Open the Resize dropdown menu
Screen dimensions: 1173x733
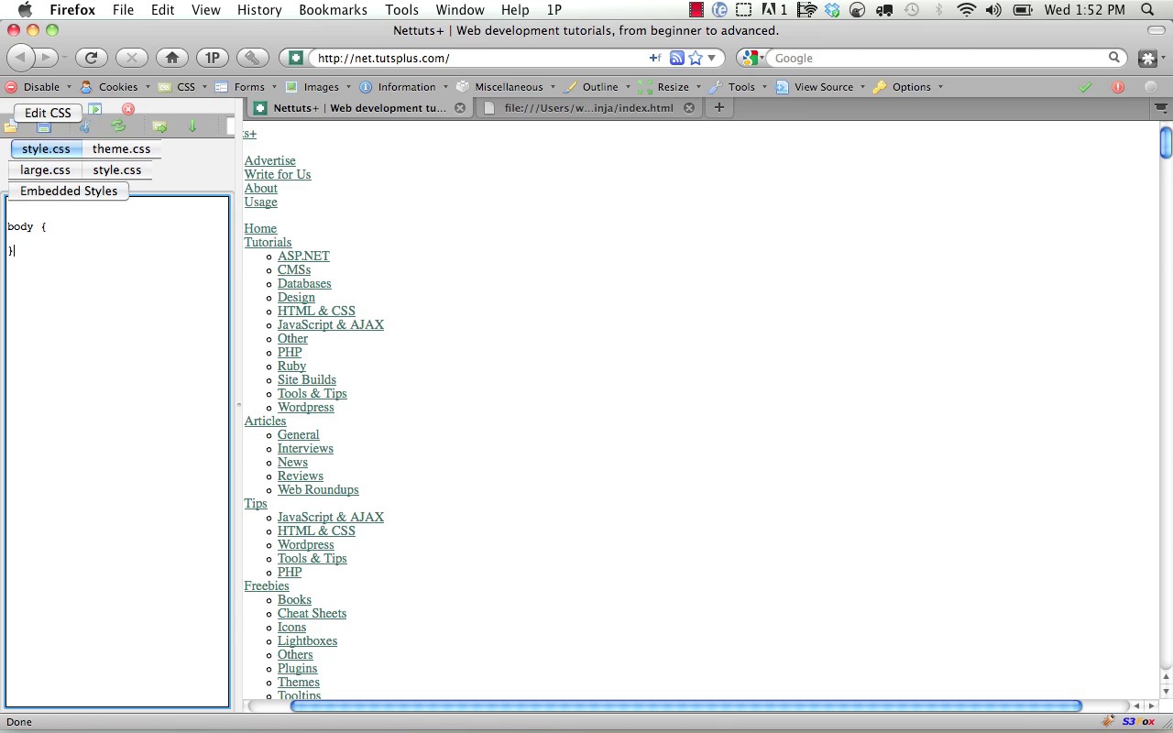point(670,87)
